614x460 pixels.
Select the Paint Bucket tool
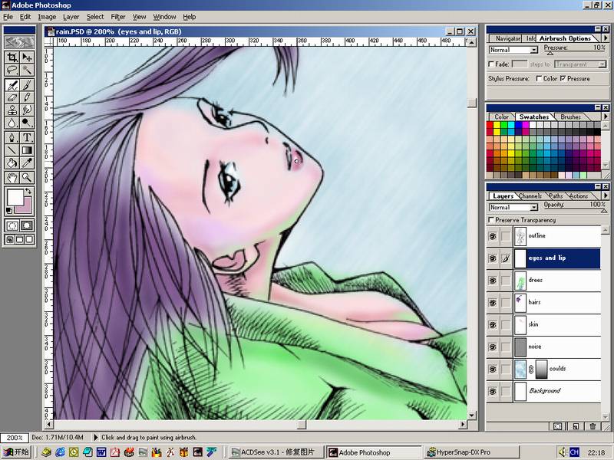click(x=12, y=163)
